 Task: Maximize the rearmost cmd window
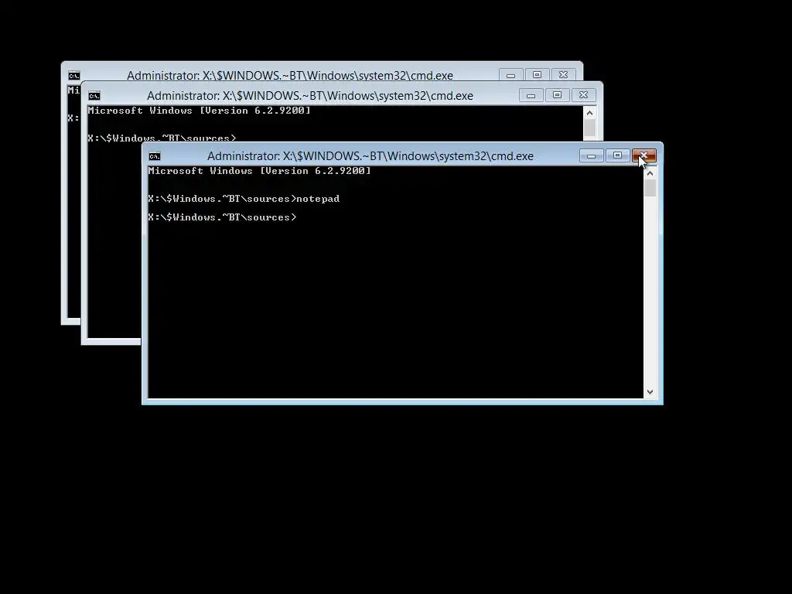coord(537,75)
